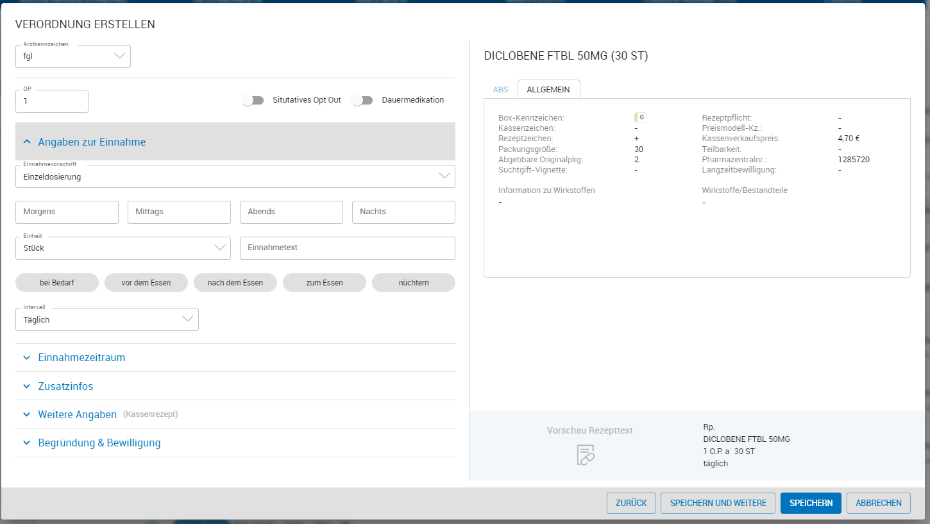The width and height of the screenshot is (930, 524).
Task: Expand the Begründung & Bewilligung section
Action: (x=99, y=443)
